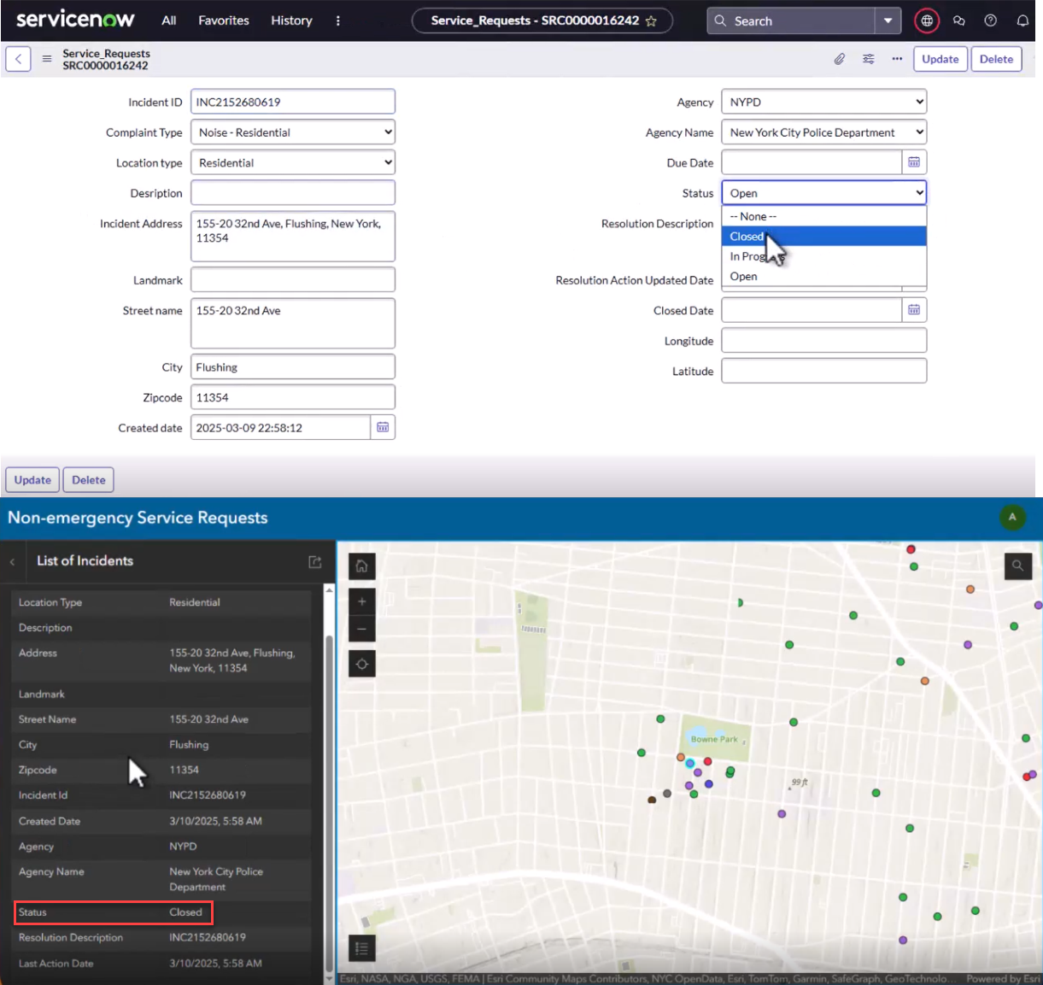Zoom in on the map
The height and width of the screenshot is (985, 1043).
tap(362, 601)
